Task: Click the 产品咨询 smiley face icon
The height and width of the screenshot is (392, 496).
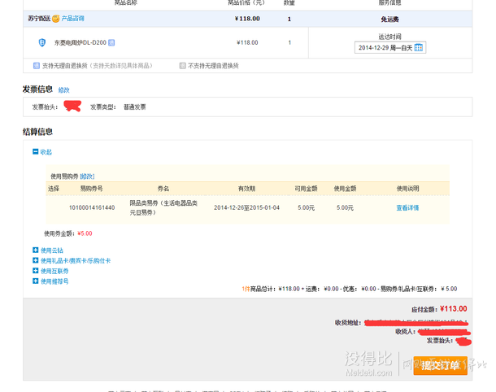Action: tap(56, 18)
